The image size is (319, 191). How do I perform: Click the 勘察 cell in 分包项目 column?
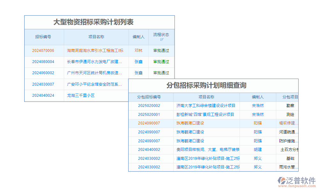point(290,106)
